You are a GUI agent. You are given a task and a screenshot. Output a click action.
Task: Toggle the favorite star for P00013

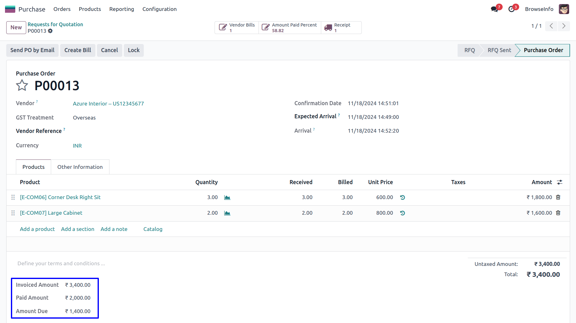pos(22,85)
